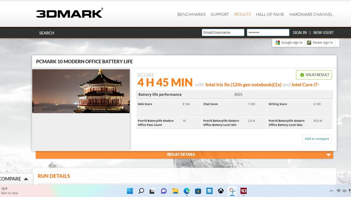Open the blue square app taskbar icon
The width and height of the screenshot is (351, 197).
click(x=210, y=191)
